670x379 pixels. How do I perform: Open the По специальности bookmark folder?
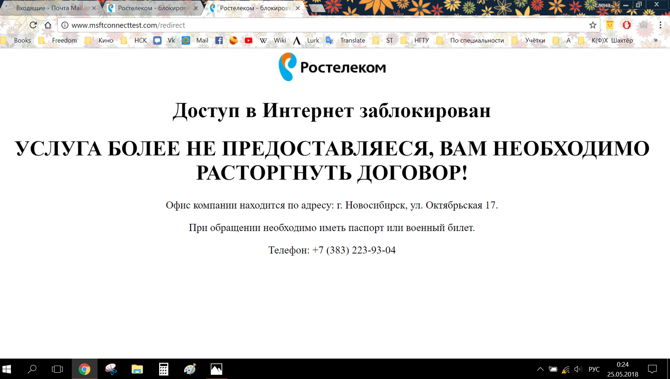(470, 40)
